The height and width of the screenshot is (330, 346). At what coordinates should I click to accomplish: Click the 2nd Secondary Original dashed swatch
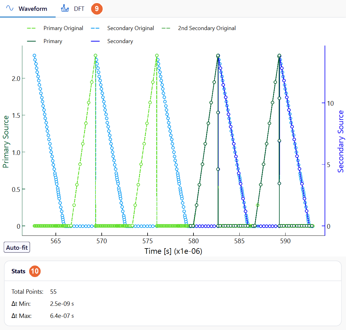coord(166,28)
